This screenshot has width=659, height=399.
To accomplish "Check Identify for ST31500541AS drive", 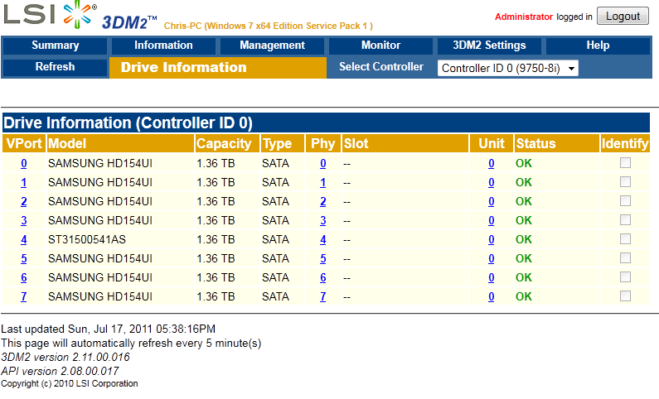I will [625, 238].
